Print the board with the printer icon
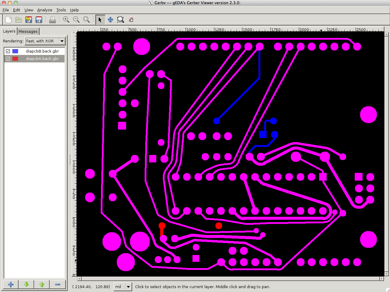 [53, 20]
